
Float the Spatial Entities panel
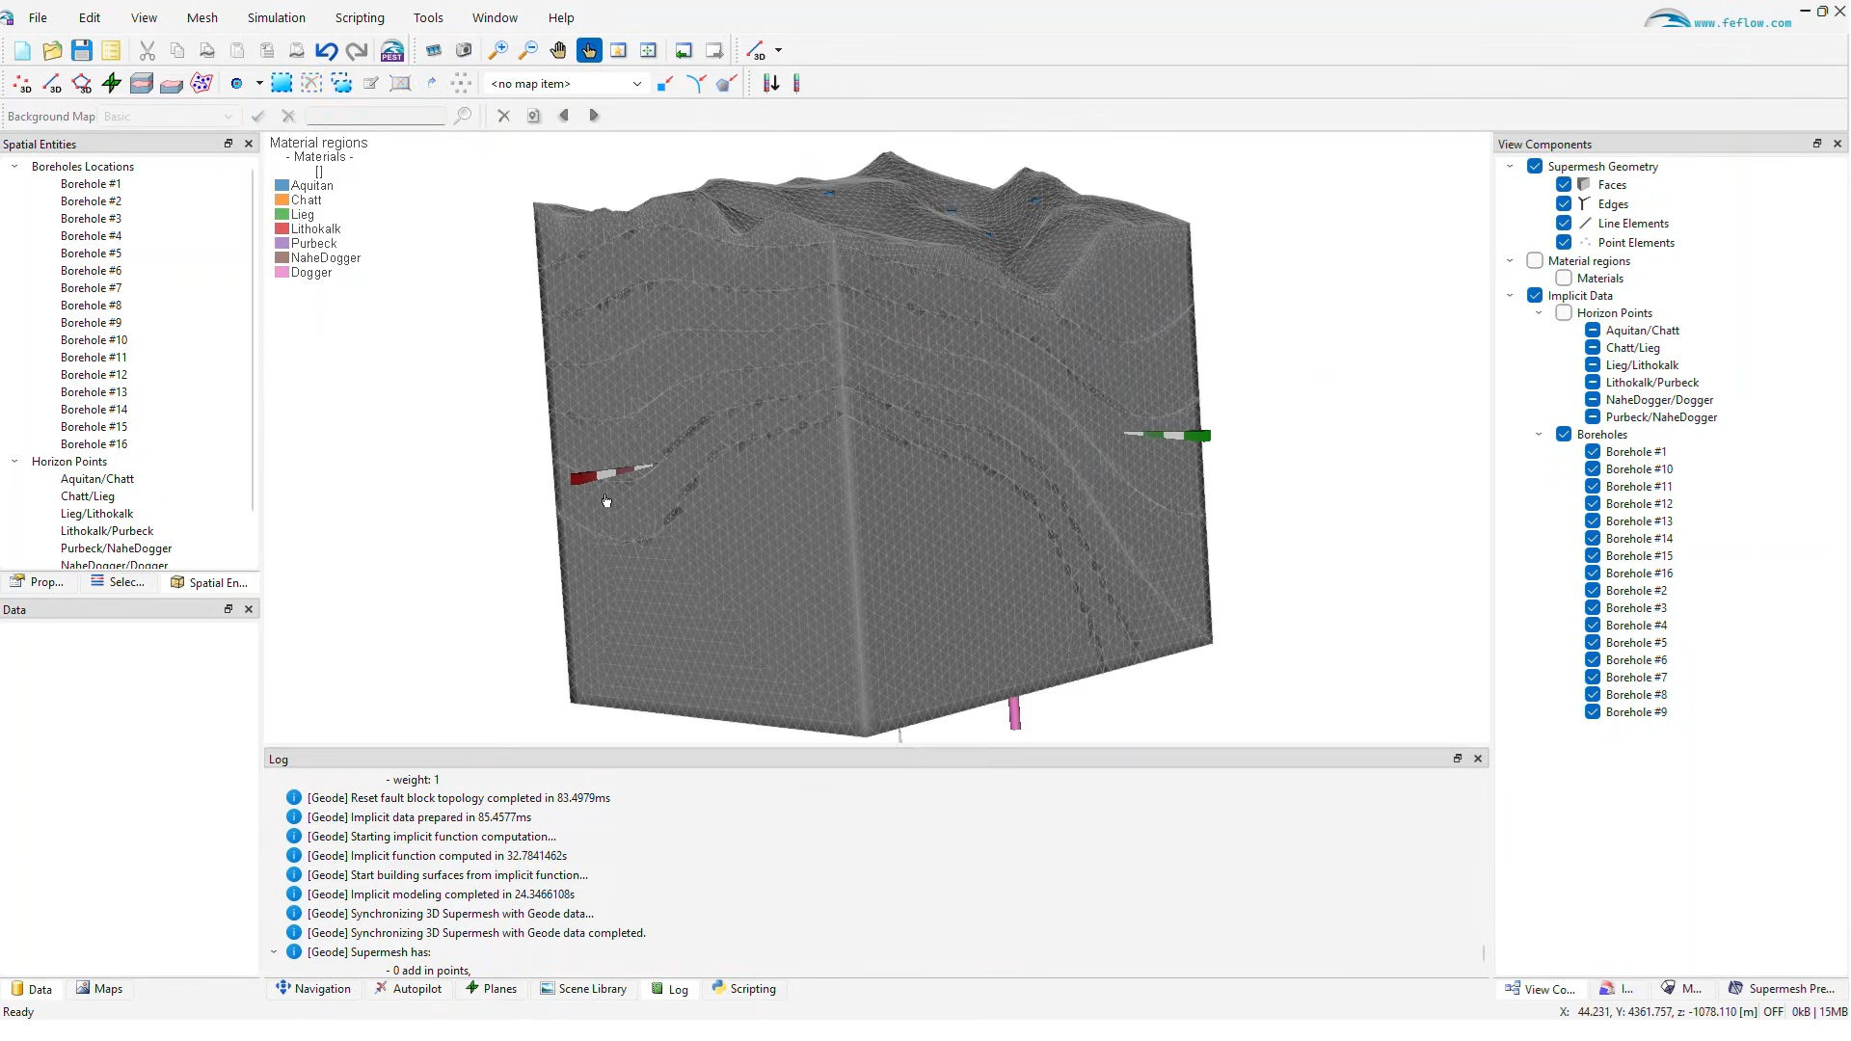tap(228, 144)
